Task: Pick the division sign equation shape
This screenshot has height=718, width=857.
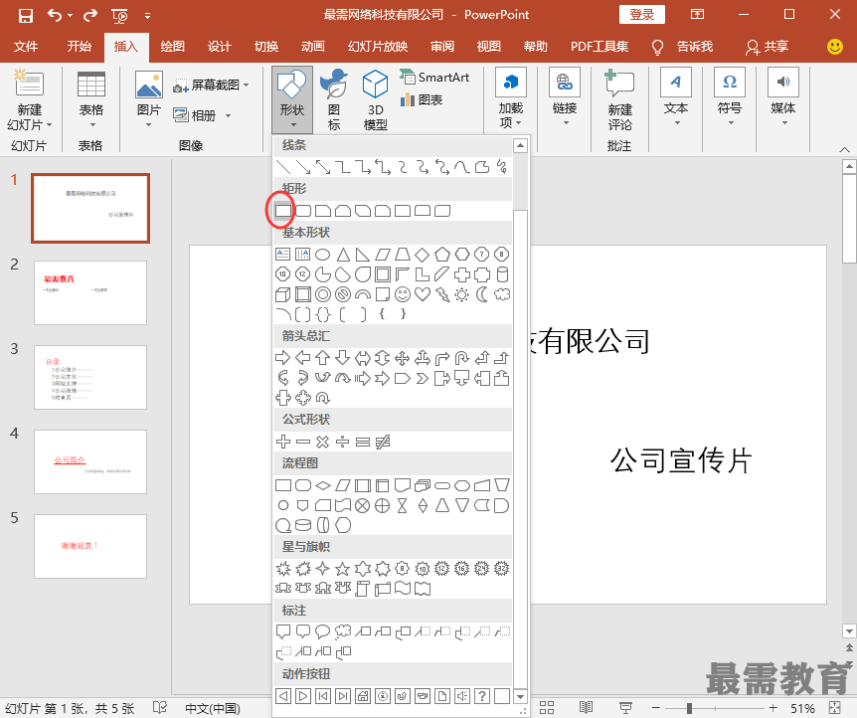Action: 343,442
